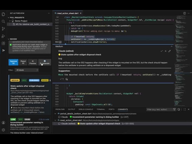The image size is (192, 144).
Task: Collapse period_details_bottom_sheet.dart comment group
Action: (x=55, y=114)
